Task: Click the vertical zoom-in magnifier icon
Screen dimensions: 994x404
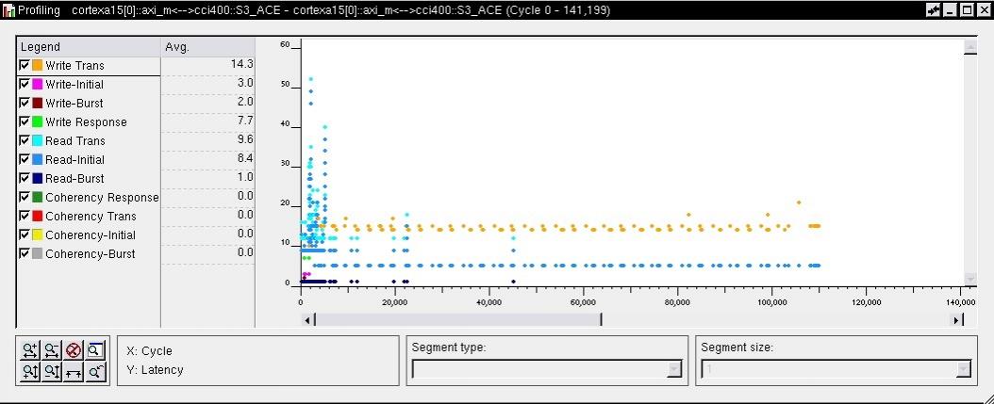Action: pos(30,372)
